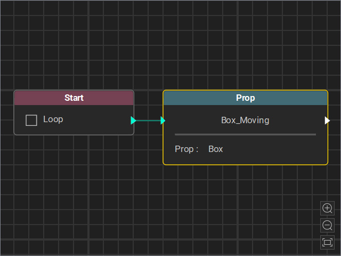Screen dimensions: 341x256
Task: Click the Start title text
Action: pos(74,98)
